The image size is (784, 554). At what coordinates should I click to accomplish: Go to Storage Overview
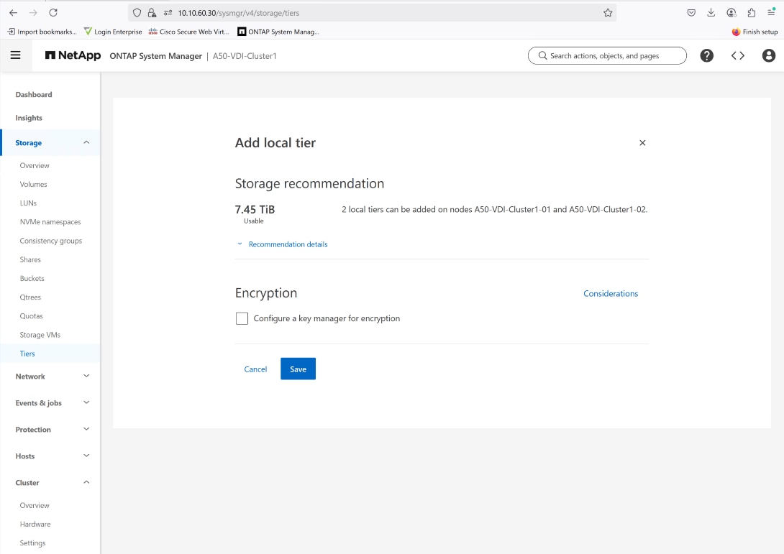[x=35, y=165]
